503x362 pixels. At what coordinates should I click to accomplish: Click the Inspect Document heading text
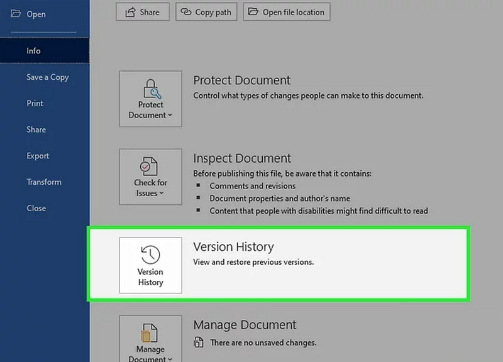click(242, 158)
